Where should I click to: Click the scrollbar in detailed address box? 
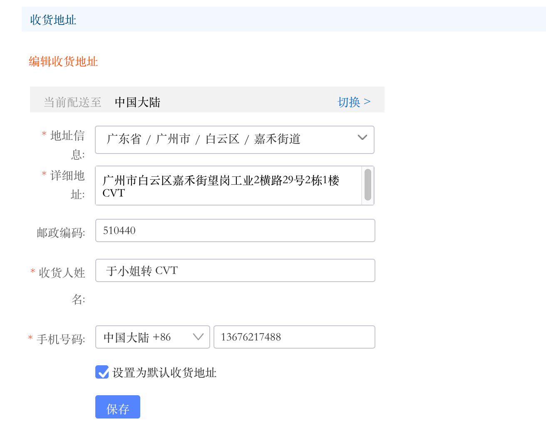pyautogui.click(x=368, y=185)
